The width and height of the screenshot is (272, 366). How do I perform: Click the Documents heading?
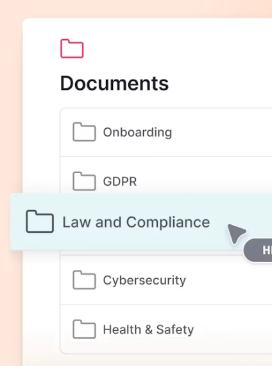(x=114, y=83)
